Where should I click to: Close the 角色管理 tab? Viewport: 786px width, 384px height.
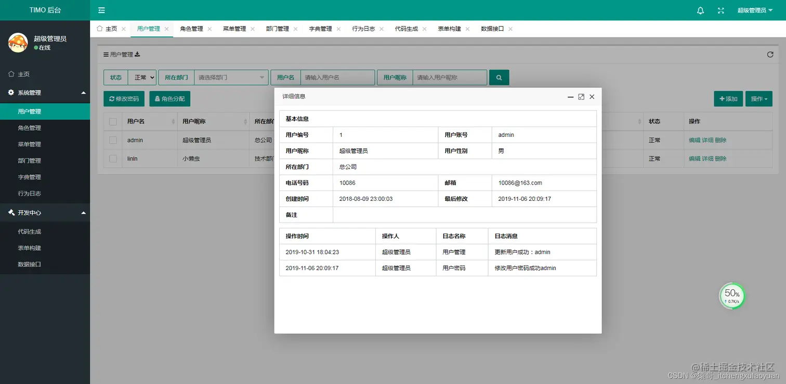209,29
